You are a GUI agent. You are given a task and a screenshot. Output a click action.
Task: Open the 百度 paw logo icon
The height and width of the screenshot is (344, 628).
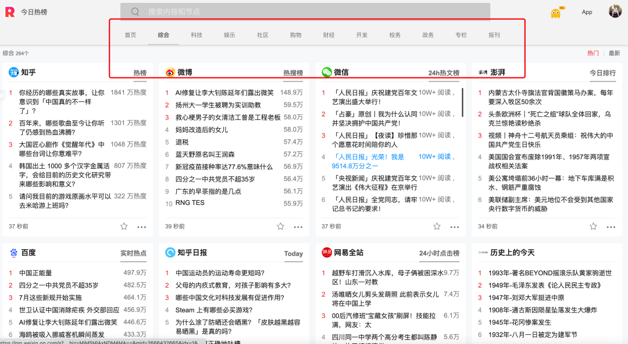(x=14, y=253)
